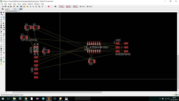The width and height of the screenshot is (179, 101).
Task: Open Help question mark icon
Action: click(55, 7)
